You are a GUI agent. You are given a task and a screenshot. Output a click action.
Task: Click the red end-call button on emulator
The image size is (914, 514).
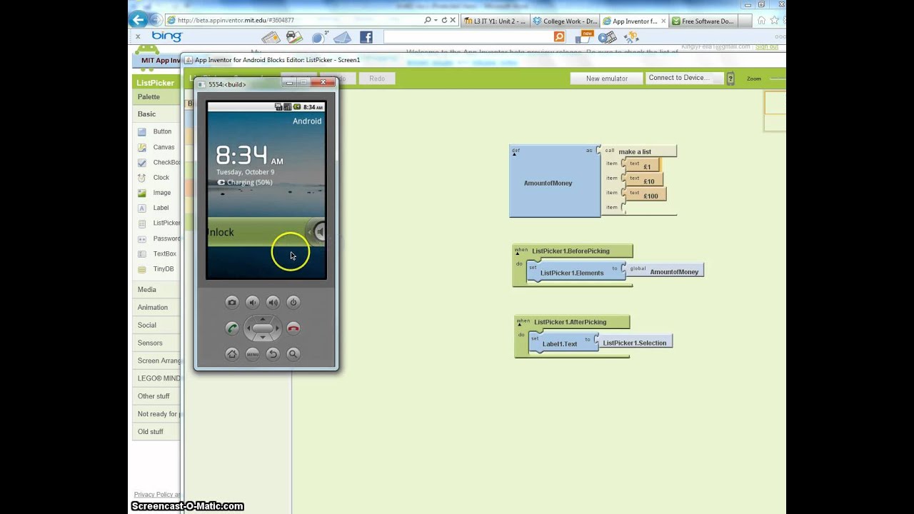point(293,328)
